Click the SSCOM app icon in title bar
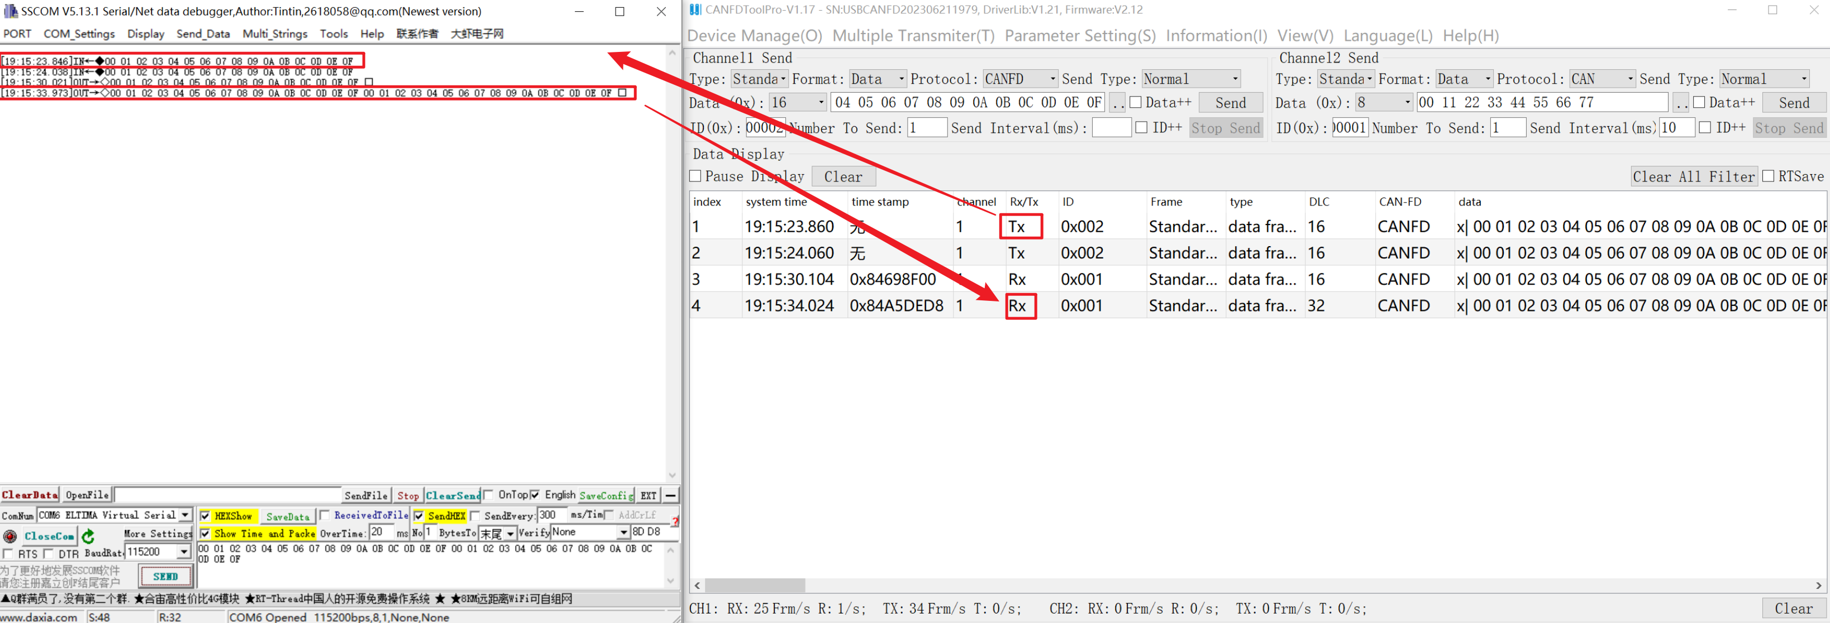 point(10,11)
